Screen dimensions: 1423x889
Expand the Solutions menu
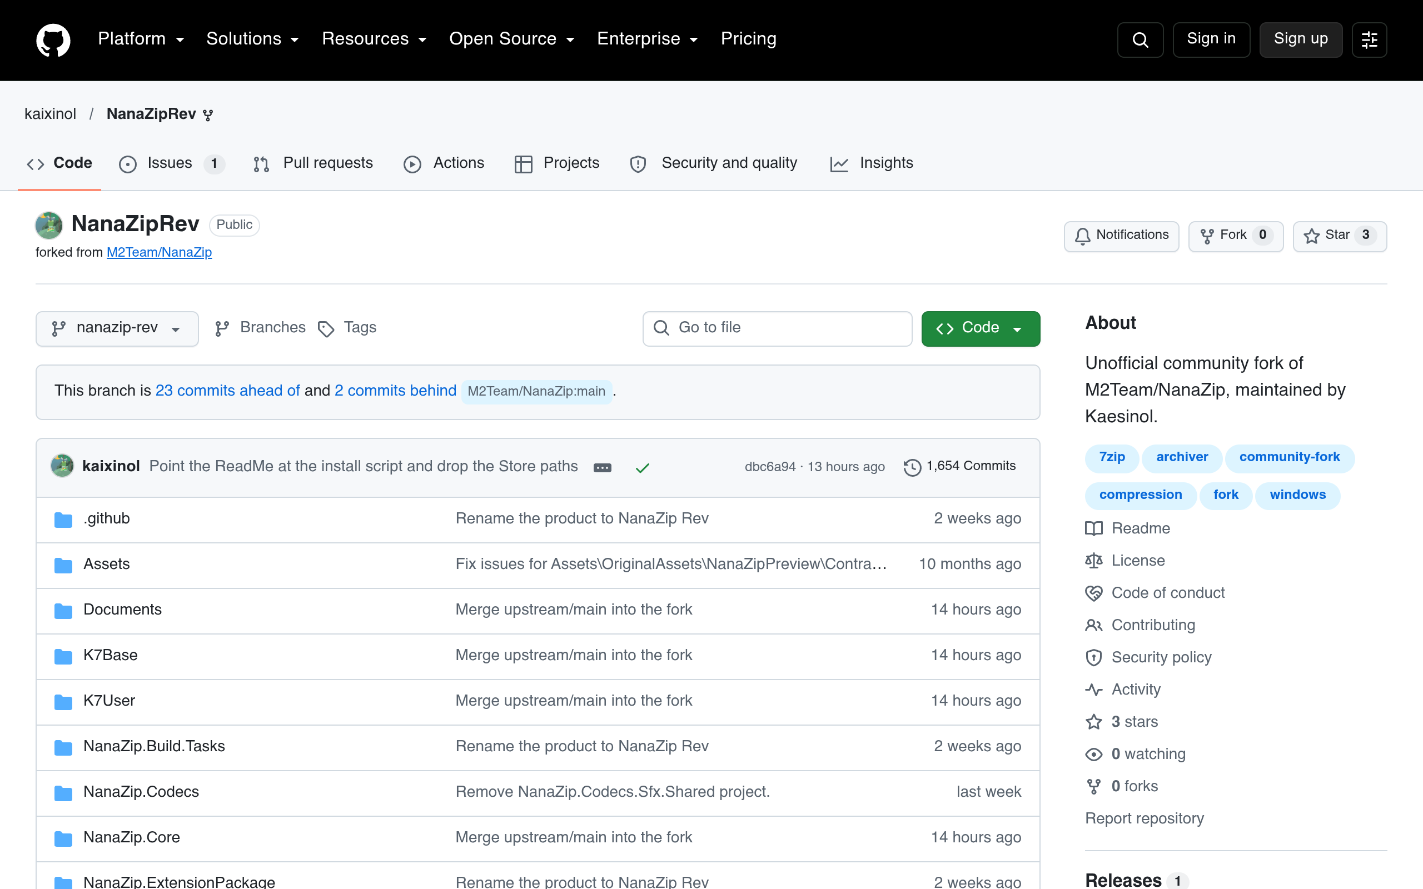[x=253, y=39]
